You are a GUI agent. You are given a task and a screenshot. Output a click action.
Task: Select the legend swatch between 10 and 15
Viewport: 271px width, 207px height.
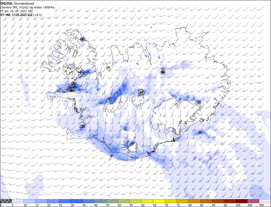point(30,201)
